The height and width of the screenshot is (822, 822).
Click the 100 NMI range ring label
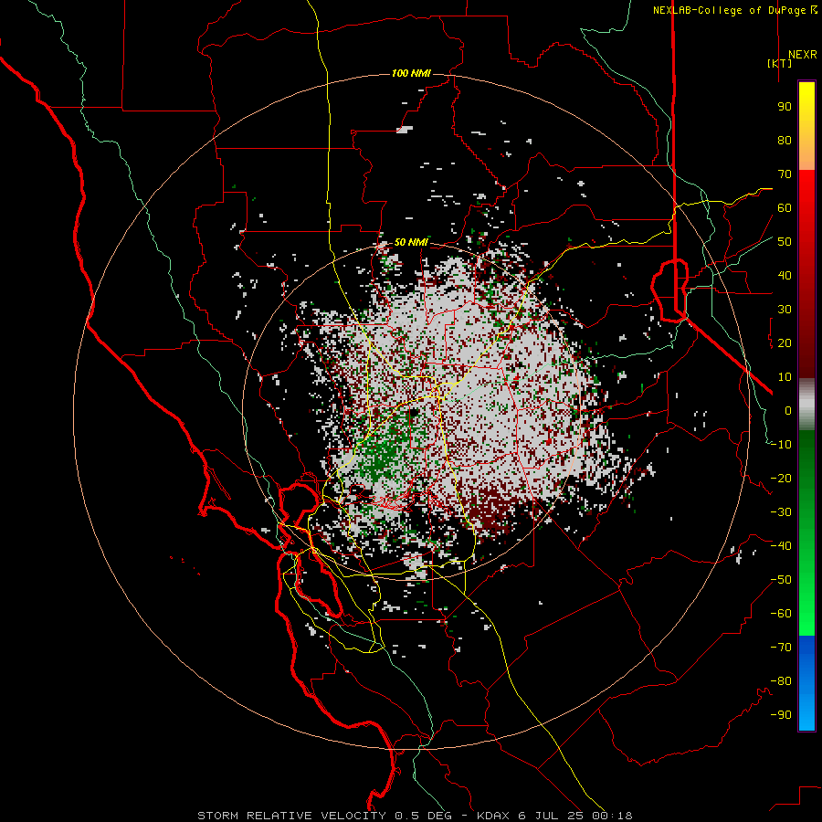411,73
